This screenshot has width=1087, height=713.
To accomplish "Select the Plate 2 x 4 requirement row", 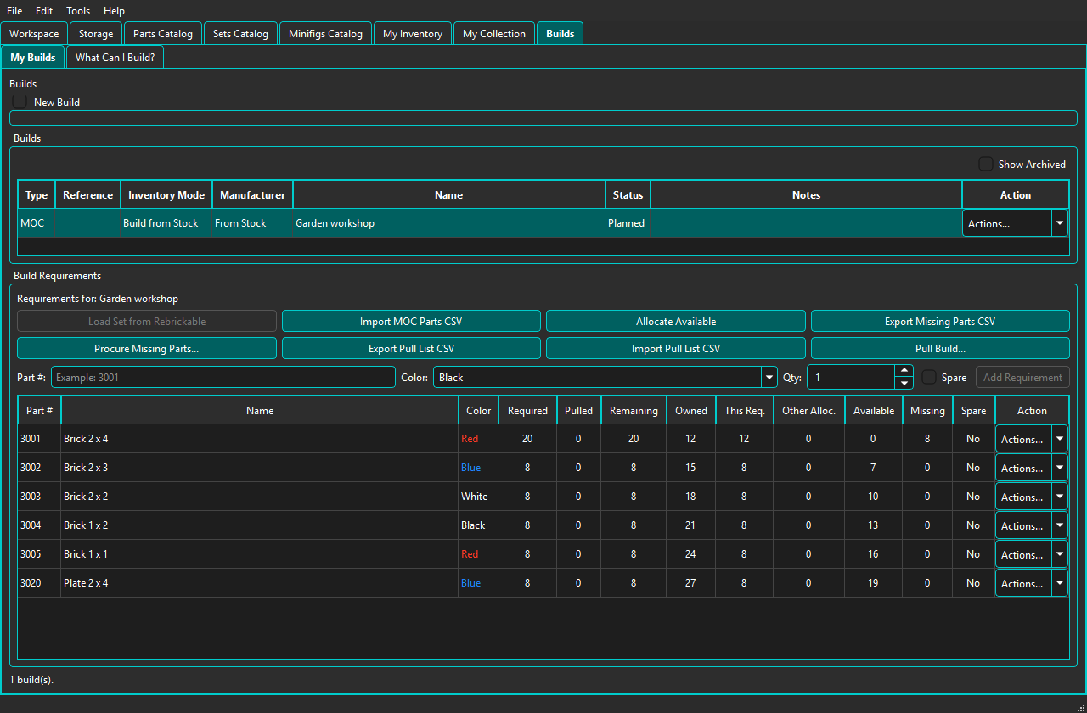I will point(506,583).
